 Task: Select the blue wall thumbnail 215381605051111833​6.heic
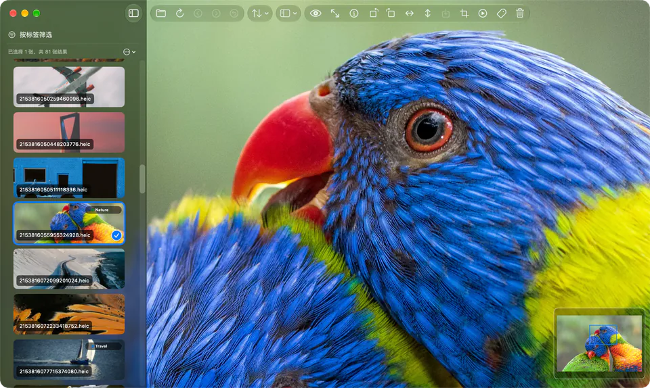pos(69,178)
